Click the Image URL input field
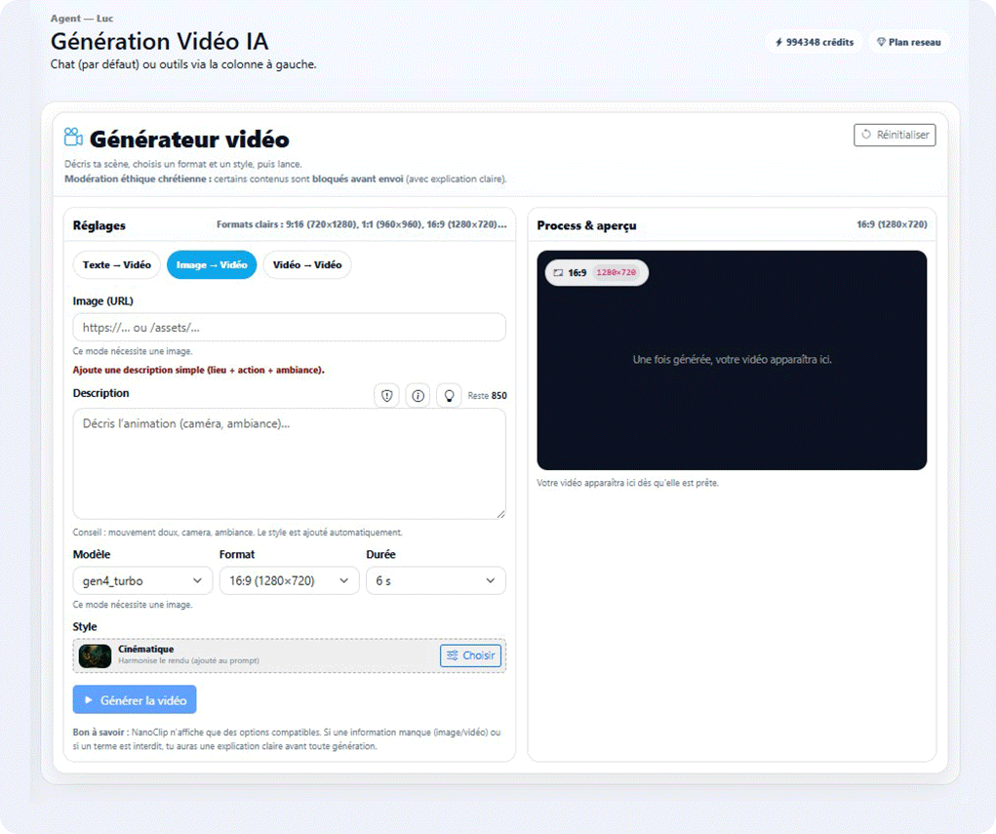 click(x=289, y=327)
